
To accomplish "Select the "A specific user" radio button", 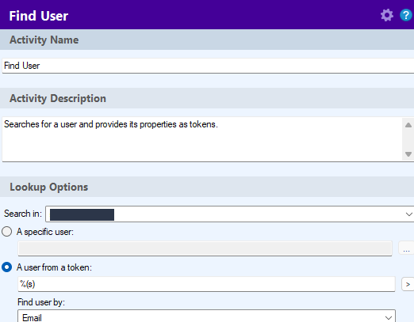I will (x=6, y=232).
